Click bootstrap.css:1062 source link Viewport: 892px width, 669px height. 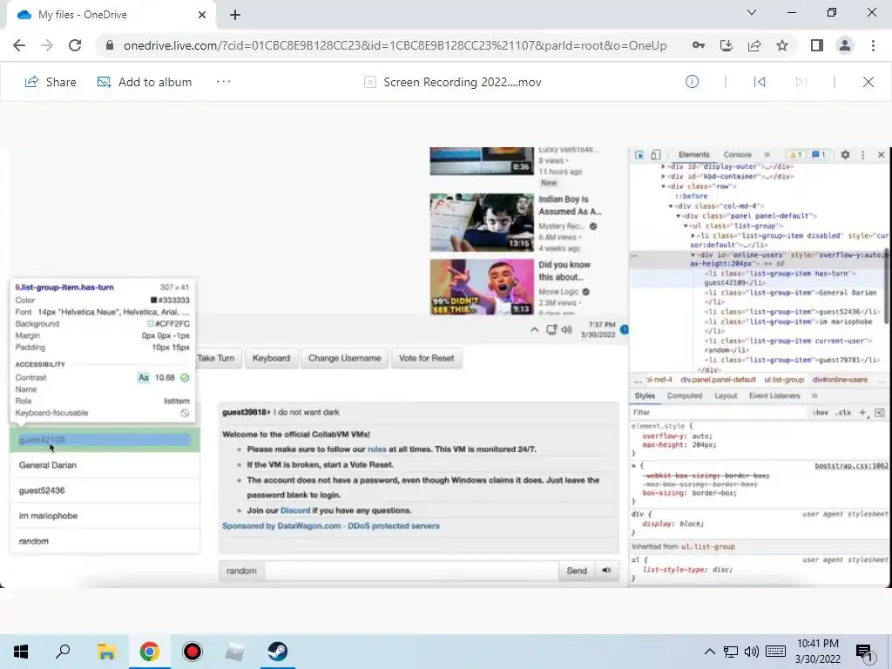(x=851, y=466)
